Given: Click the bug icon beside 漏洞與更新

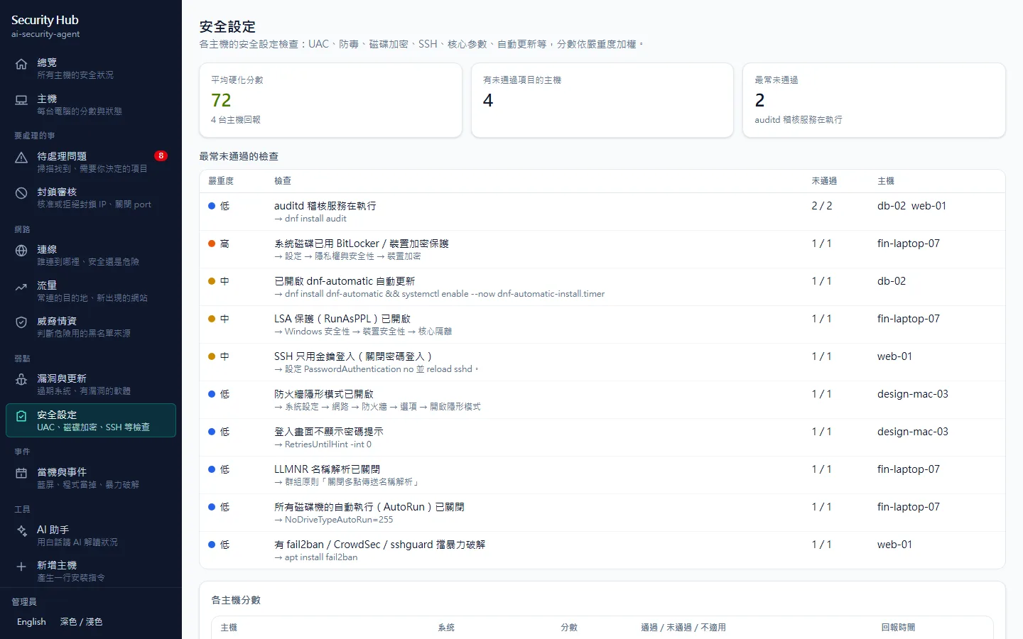Looking at the screenshot, I should (x=21, y=380).
